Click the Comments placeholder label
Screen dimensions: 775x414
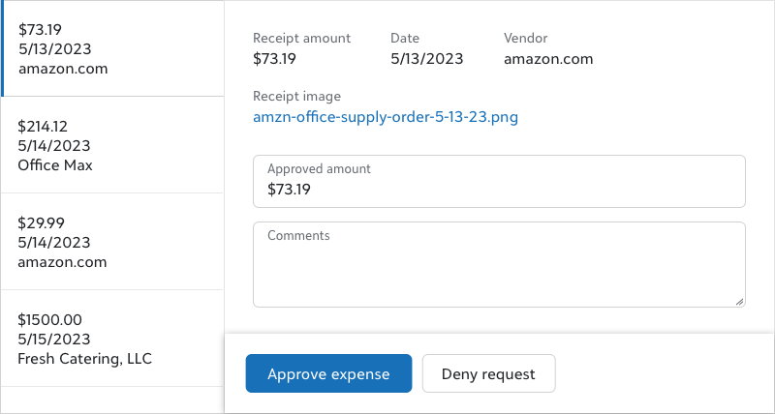click(298, 235)
